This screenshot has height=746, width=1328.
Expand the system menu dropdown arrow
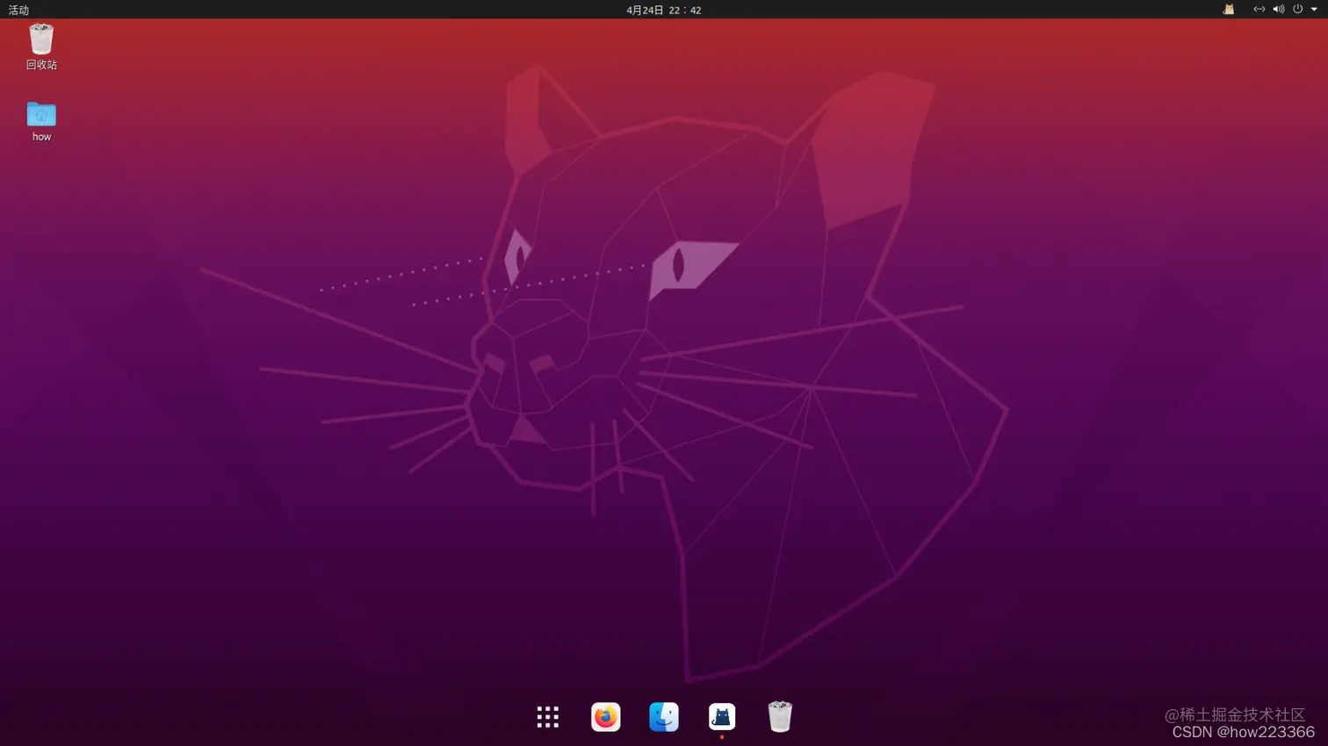click(1314, 10)
